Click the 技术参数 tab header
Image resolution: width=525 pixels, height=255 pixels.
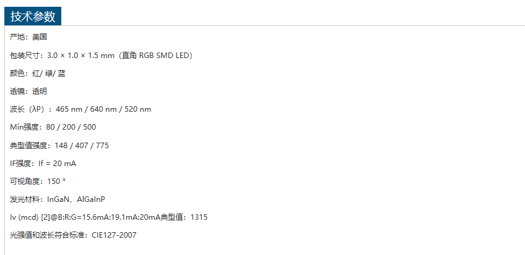[33, 17]
